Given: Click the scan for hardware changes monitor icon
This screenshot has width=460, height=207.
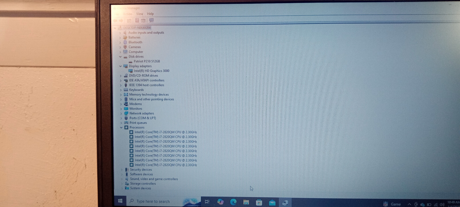Looking at the screenshot, I should 151,20.
